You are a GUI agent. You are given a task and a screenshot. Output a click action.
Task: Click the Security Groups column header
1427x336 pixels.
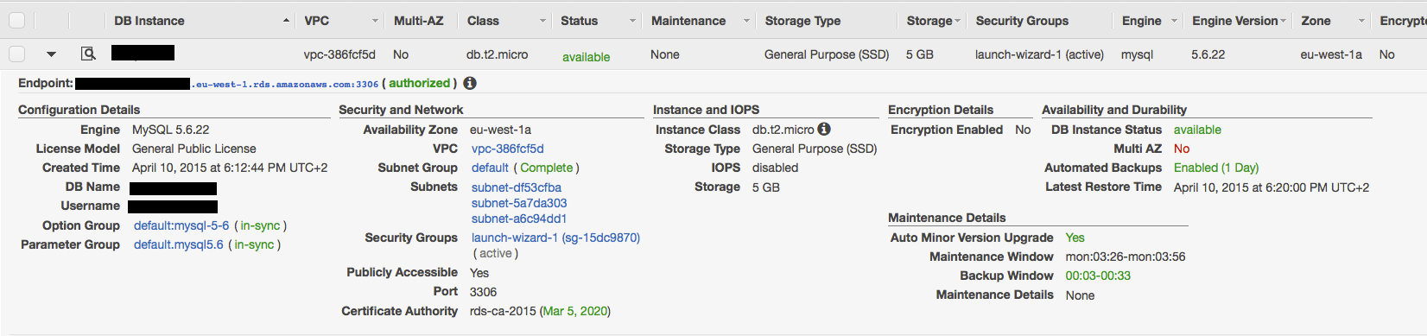1022,21
